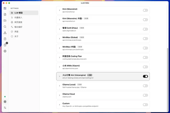Enable the 小米 MiMo (Xiaomi) toggle
This screenshot has height=113, width=170.
click(145, 67)
